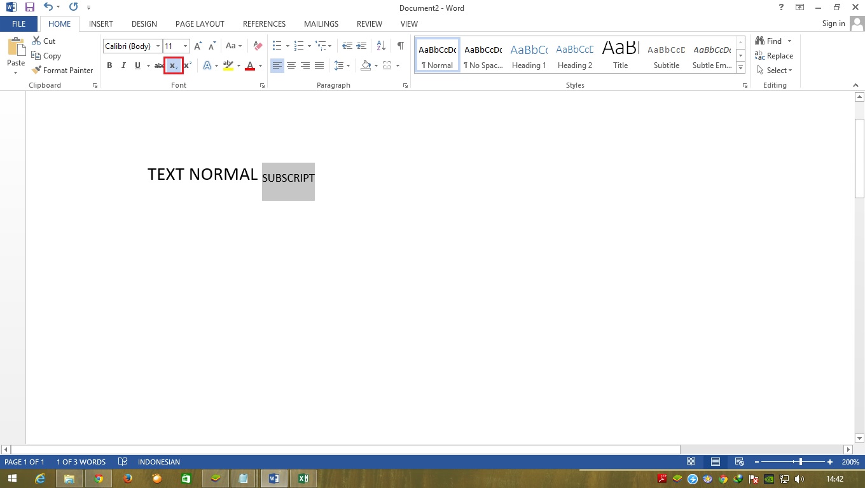Select the Heading 1 style
Viewport: 865px width, 488px height.
click(x=529, y=55)
